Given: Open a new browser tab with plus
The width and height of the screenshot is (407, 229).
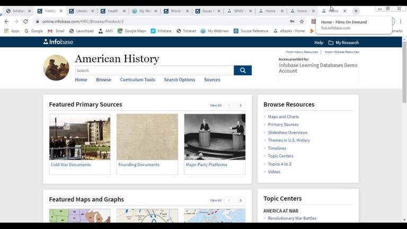Looking at the screenshot, I should pos(356,11).
